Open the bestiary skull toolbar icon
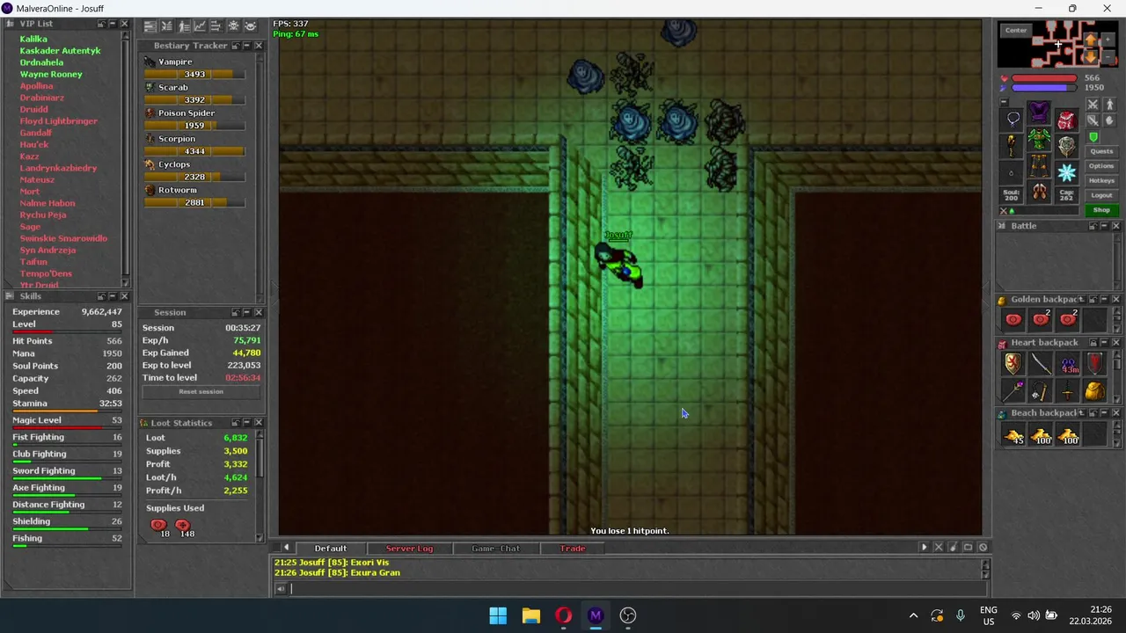1126x633 pixels. (x=234, y=26)
